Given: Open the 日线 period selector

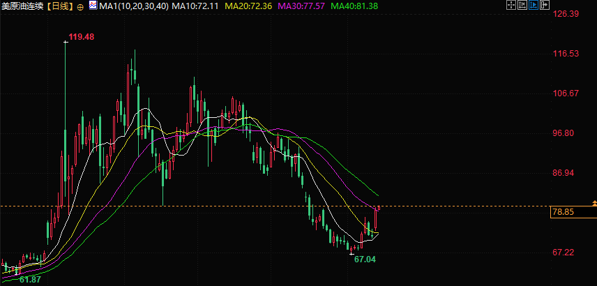Looking at the screenshot, I should point(61,6).
